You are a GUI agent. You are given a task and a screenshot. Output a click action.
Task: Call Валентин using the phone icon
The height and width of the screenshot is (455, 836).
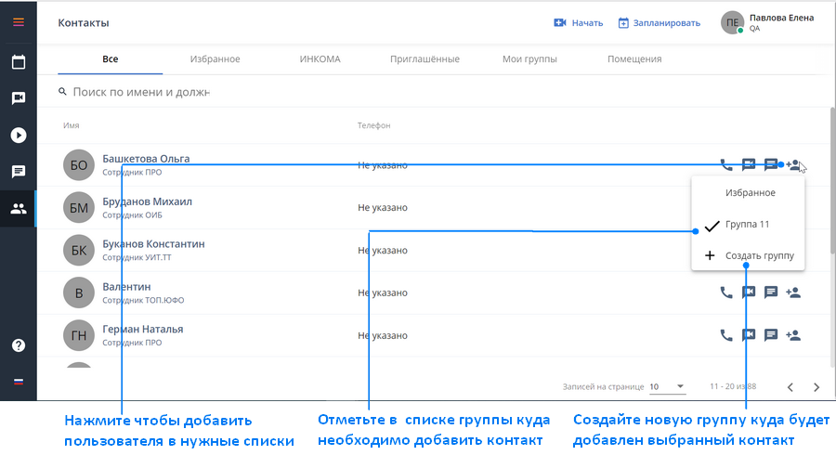pyautogui.click(x=726, y=292)
